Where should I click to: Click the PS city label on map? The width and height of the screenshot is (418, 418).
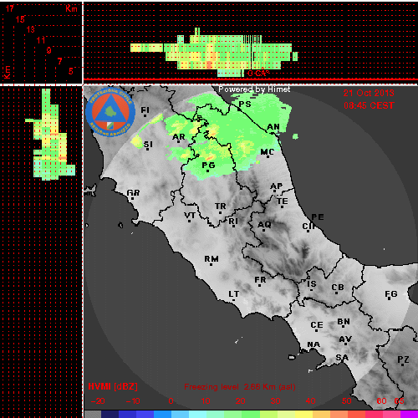coord(245,104)
